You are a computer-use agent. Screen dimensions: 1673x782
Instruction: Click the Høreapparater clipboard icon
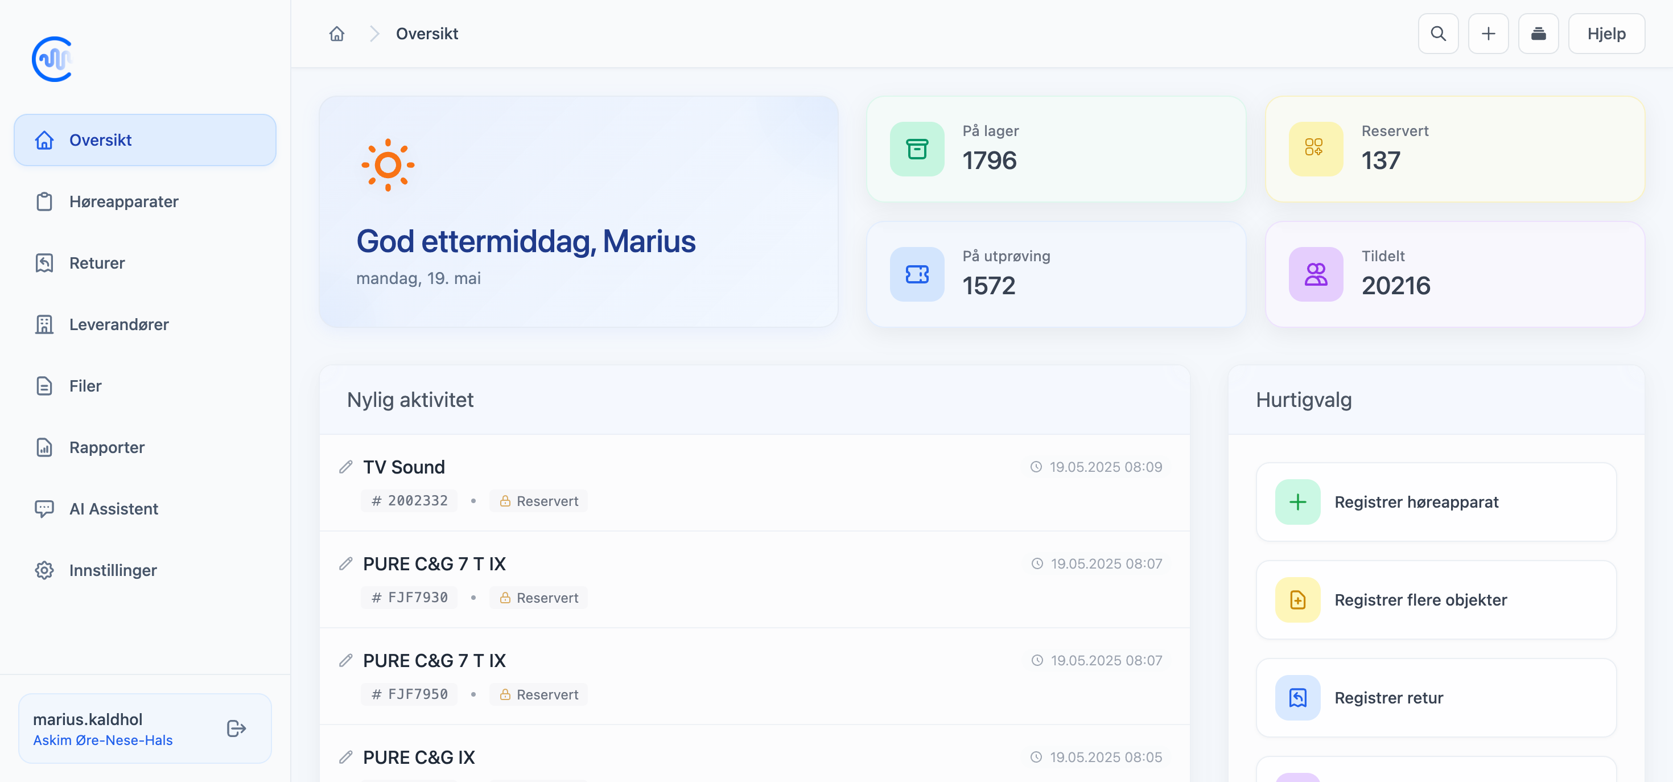[44, 201]
